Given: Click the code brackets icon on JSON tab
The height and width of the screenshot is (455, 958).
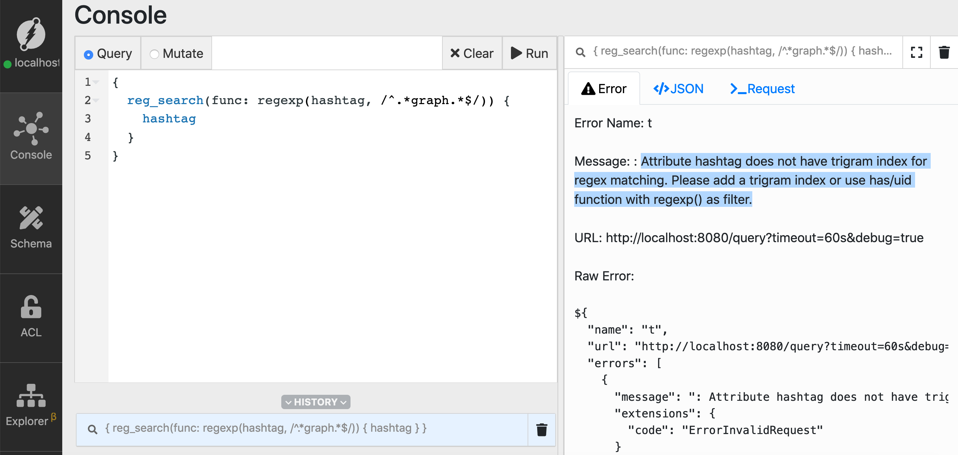Looking at the screenshot, I should tap(661, 89).
